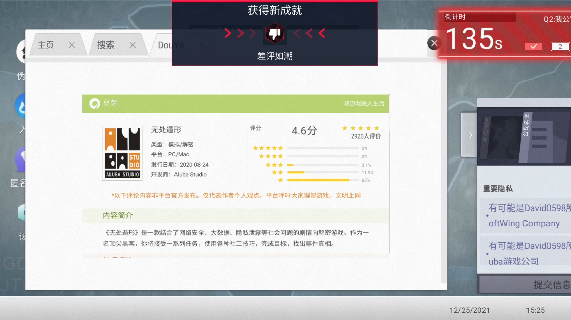
Task: Select the two-star row stars in rating breakdown
Action: 277,172
